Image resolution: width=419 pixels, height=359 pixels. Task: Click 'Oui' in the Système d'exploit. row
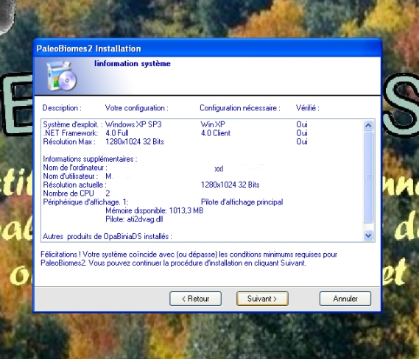click(x=302, y=124)
